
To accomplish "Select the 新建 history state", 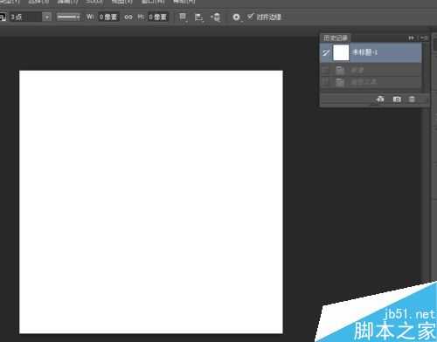I will pyautogui.click(x=371, y=70).
